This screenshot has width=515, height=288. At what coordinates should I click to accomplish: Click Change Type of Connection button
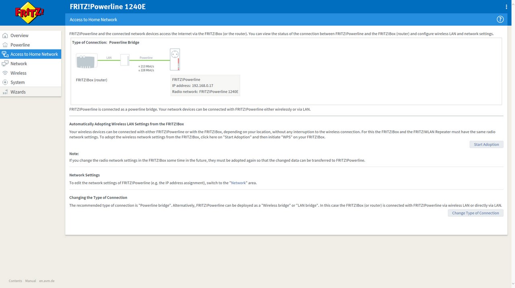(x=476, y=213)
